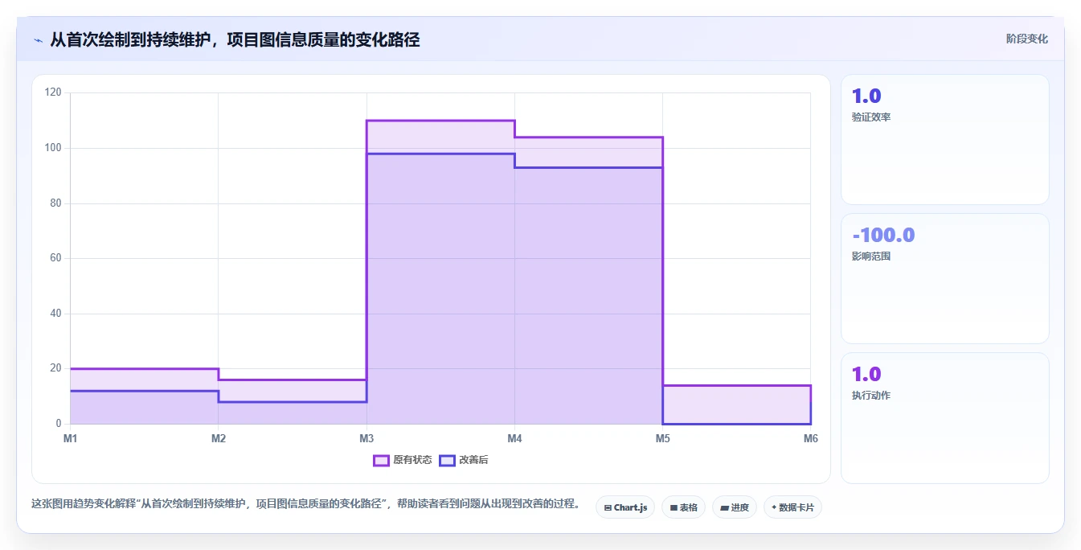Image resolution: width=1081 pixels, height=550 pixels.
Task: Click the 40 y-axis tick label
Action: [55, 314]
